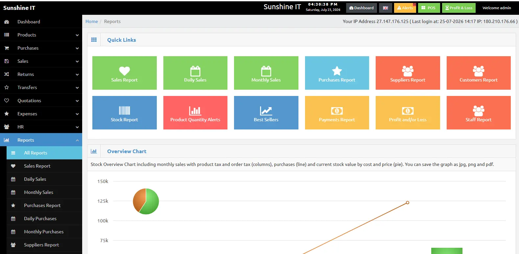Collapse the Reports menu chevron
This screenshot has height=254, width=519.
(77, 140)
